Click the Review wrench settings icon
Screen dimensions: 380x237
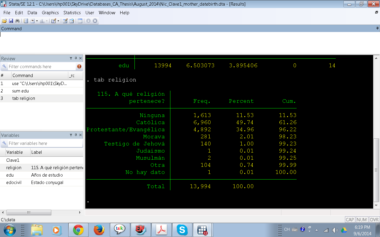click(4, 67)
